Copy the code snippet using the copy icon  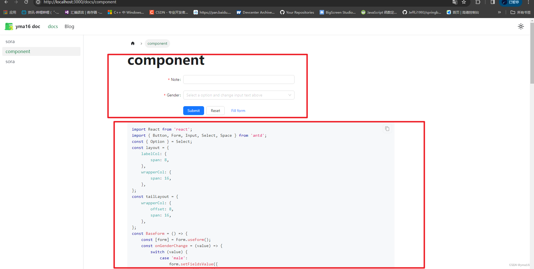(387, 128)
